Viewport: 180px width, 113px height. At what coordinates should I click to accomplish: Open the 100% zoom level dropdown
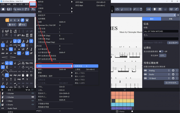(19, 9)
